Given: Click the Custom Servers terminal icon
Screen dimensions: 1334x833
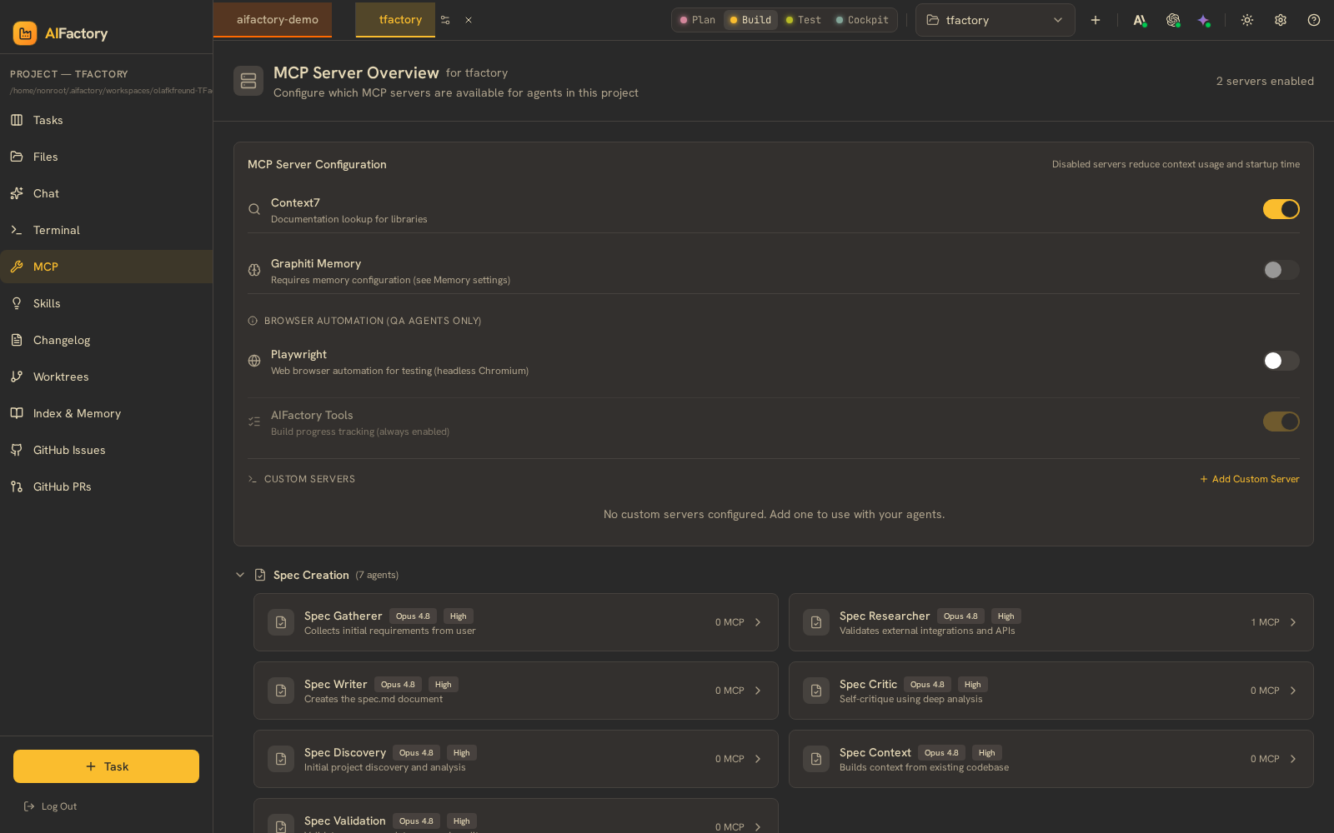Looking at the screenshot, I should coord(253,479).
